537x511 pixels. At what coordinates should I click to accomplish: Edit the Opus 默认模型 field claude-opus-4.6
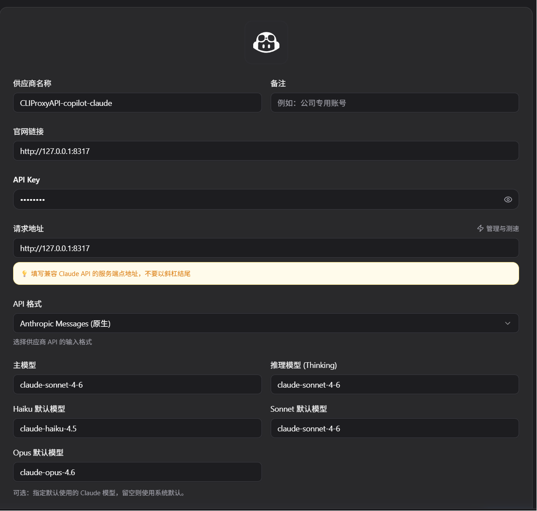[137, 472]
